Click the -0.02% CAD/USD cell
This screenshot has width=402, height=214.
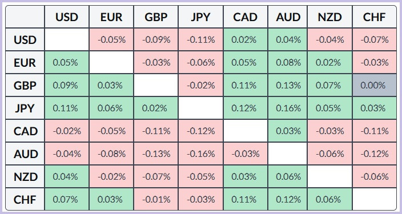67,131
